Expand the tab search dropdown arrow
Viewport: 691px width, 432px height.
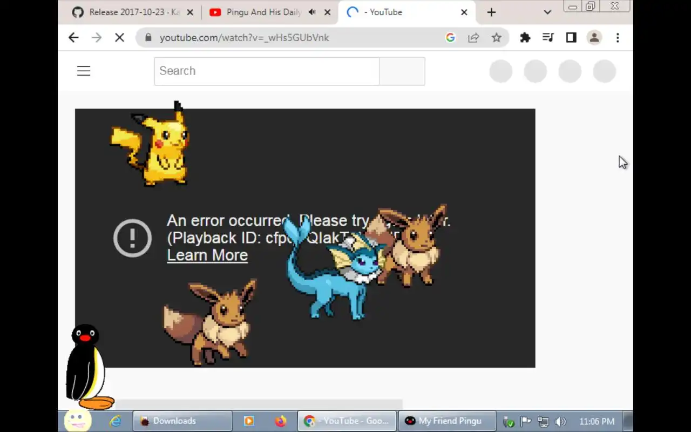click(547, 12)
